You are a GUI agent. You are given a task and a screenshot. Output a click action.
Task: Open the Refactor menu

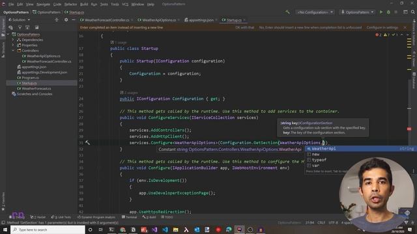point(70,5)
